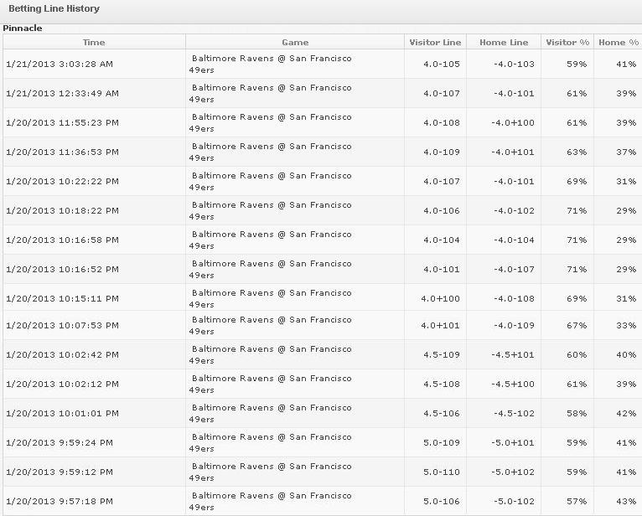Click home line -5.0+102
Viewport: 642px width, 516px height.
pos(513,472)
